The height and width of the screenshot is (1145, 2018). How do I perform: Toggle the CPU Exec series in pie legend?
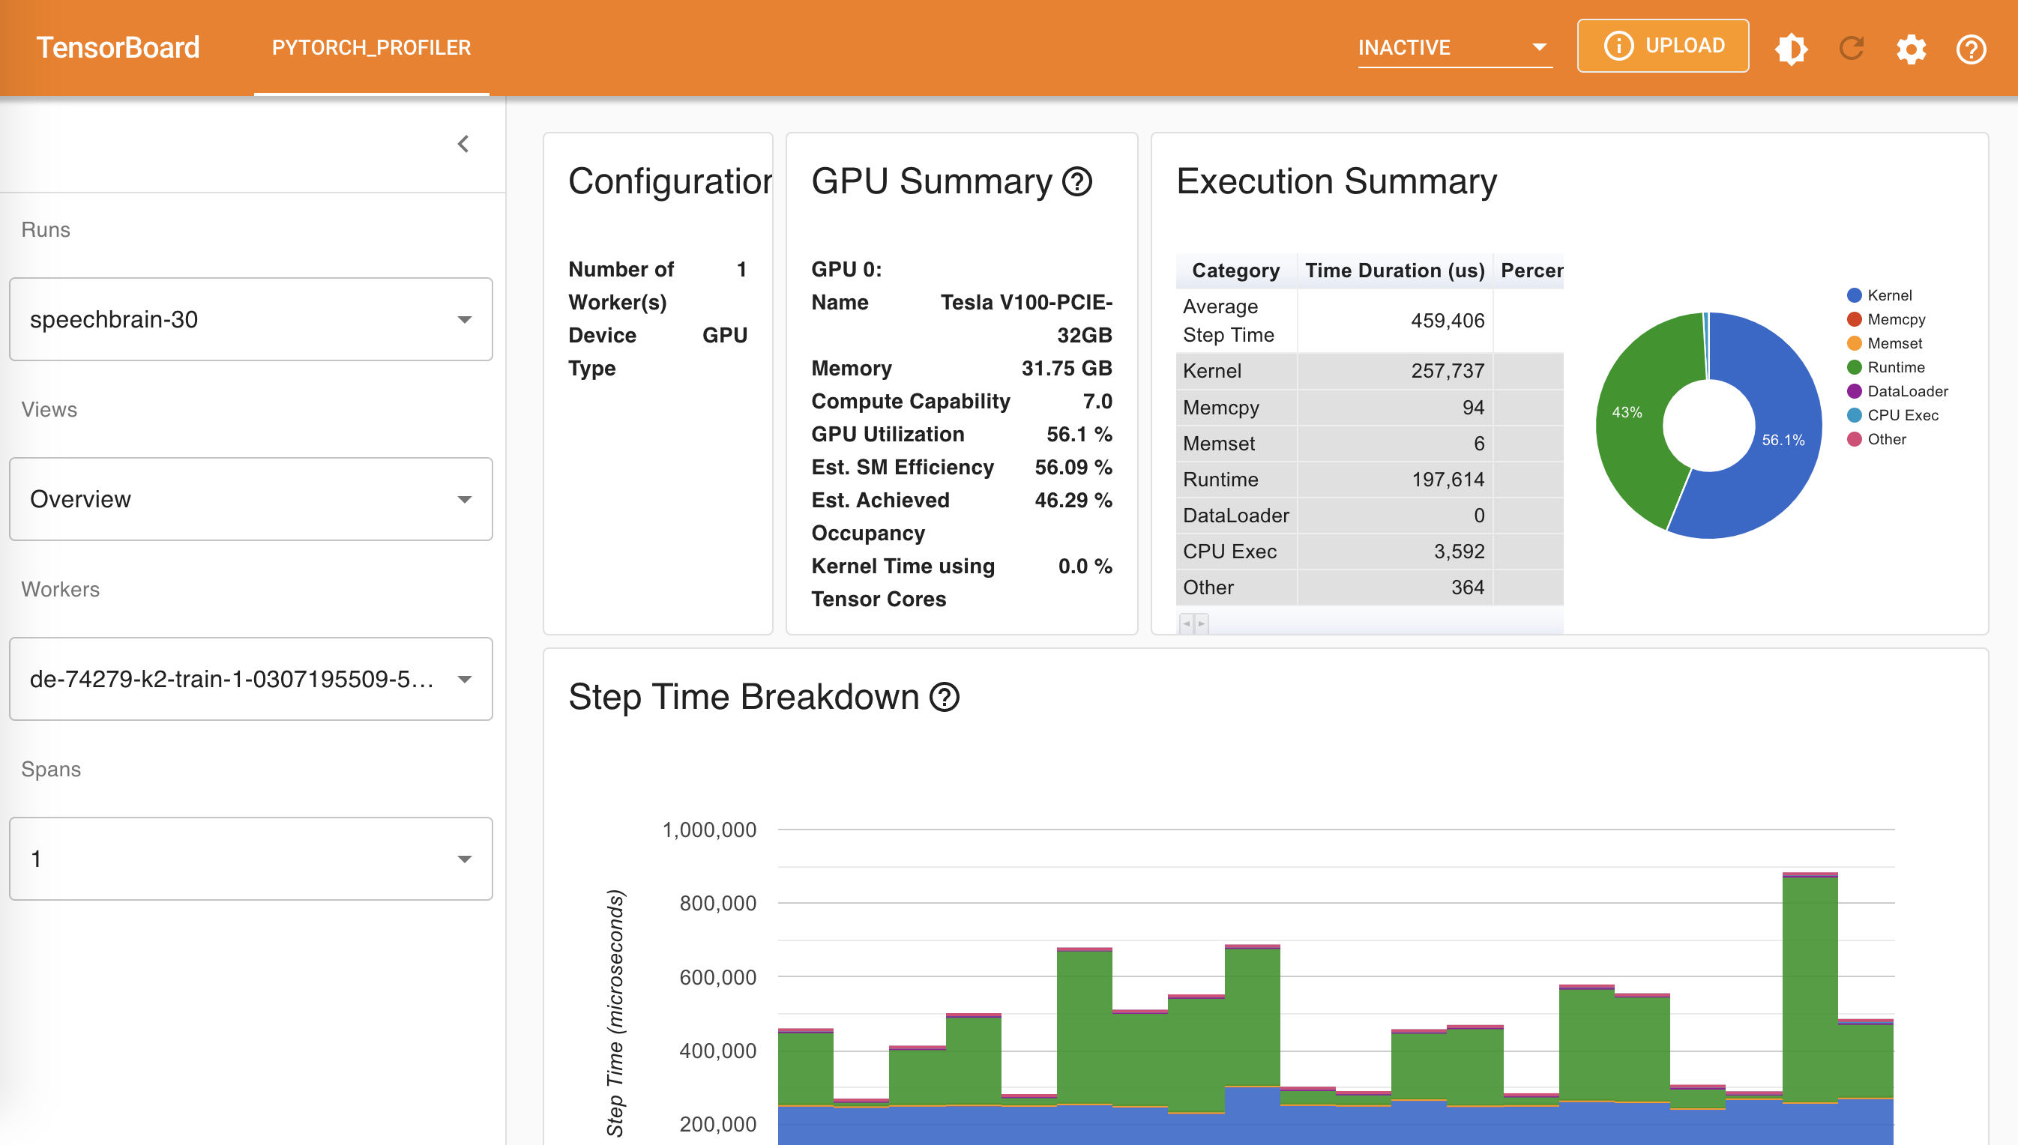pyautogui.click(x=1902, y=415)
